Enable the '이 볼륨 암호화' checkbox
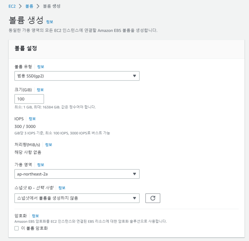 click(x=17, y=228)
